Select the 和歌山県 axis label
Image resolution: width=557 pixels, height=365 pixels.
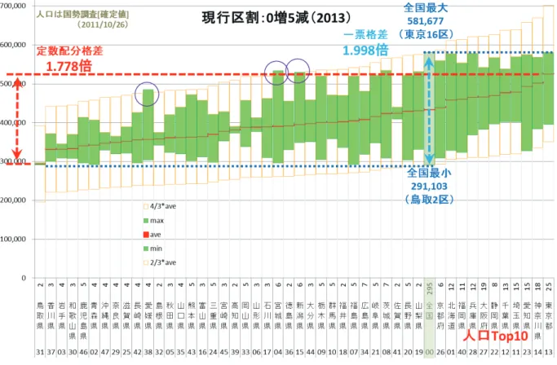(x=73, y=320)
